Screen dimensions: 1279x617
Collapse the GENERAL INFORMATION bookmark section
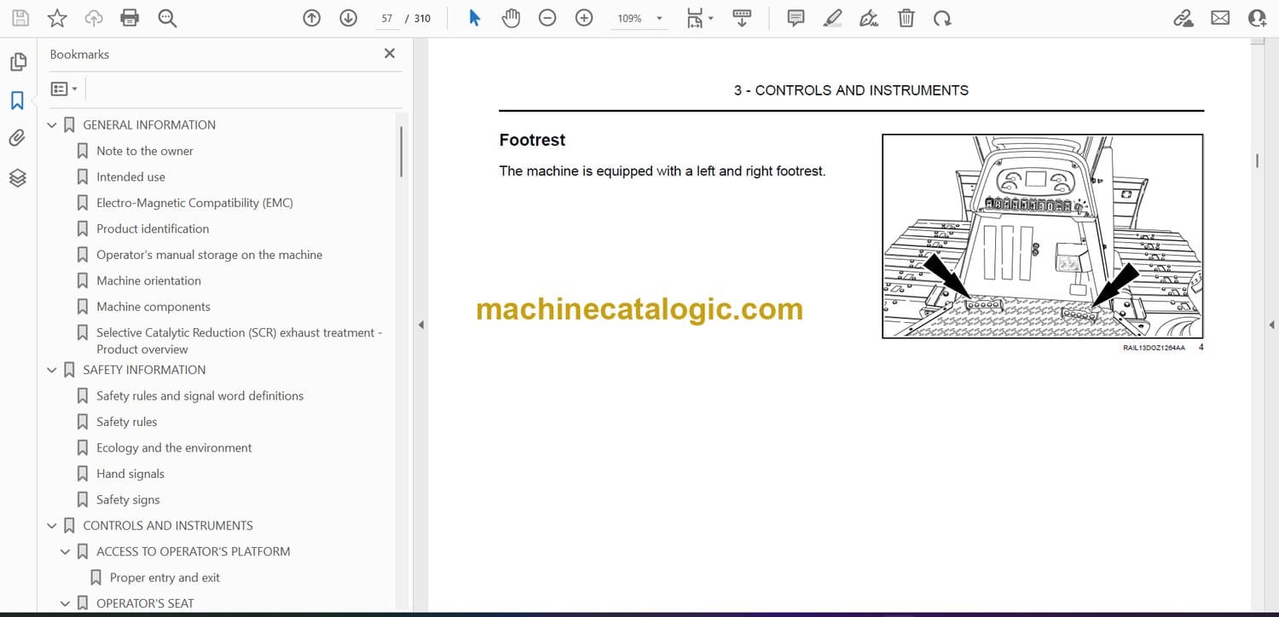point(52,125)
